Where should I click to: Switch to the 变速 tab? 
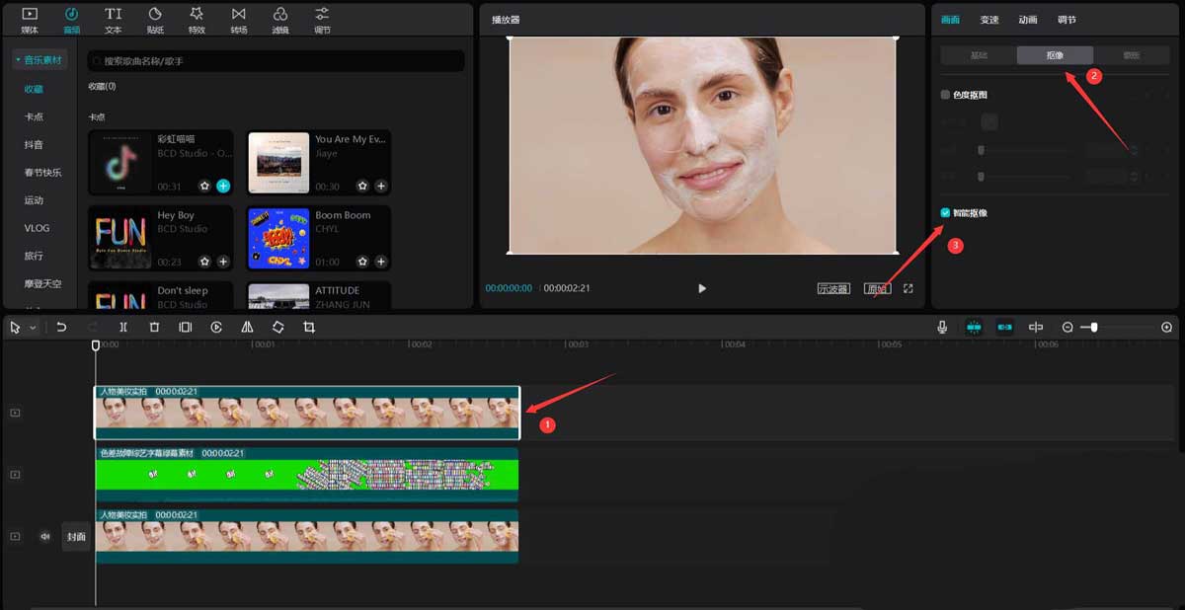click(988, 19)
